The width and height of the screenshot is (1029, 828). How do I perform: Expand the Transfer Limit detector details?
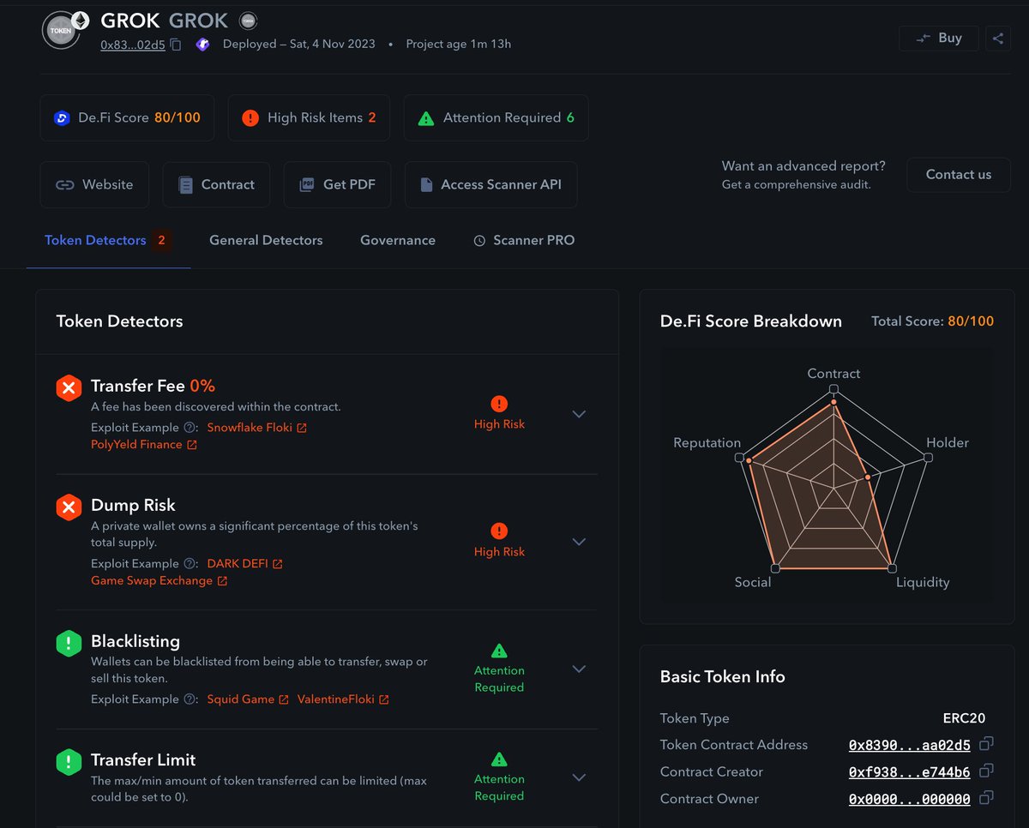point(579,777)
